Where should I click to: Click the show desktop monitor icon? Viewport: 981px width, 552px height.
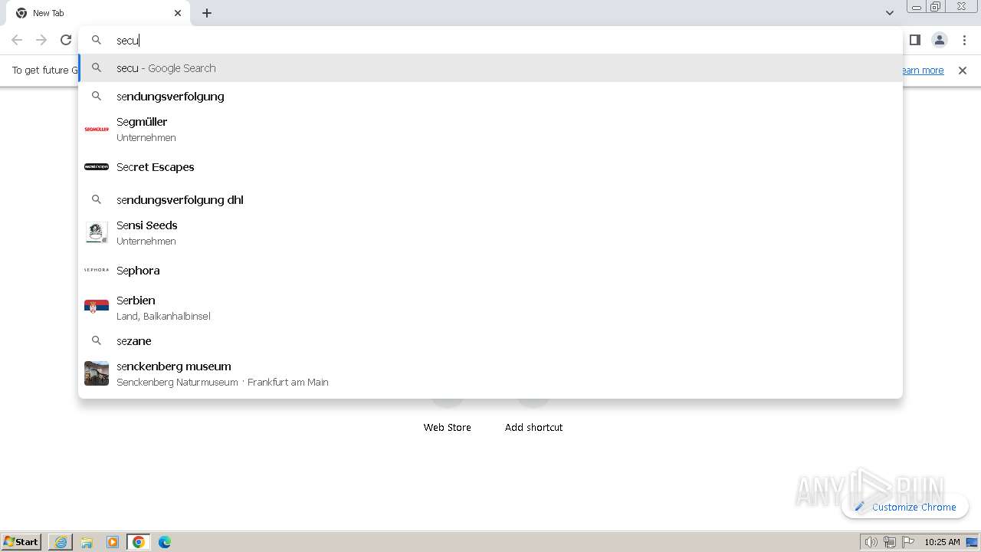(972, 542)
